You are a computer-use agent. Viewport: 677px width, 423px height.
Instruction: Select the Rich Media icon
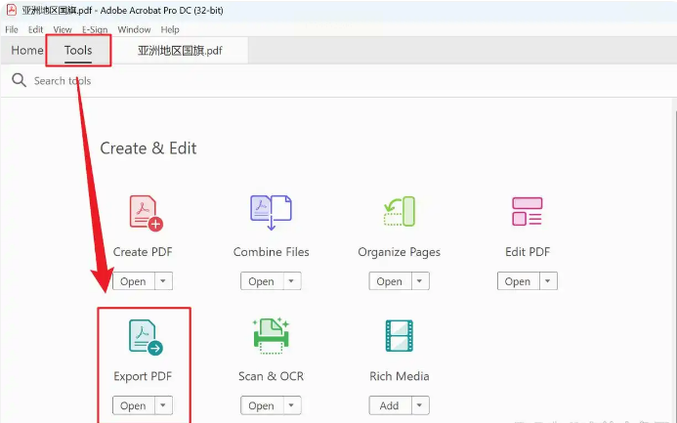(400, 337)
